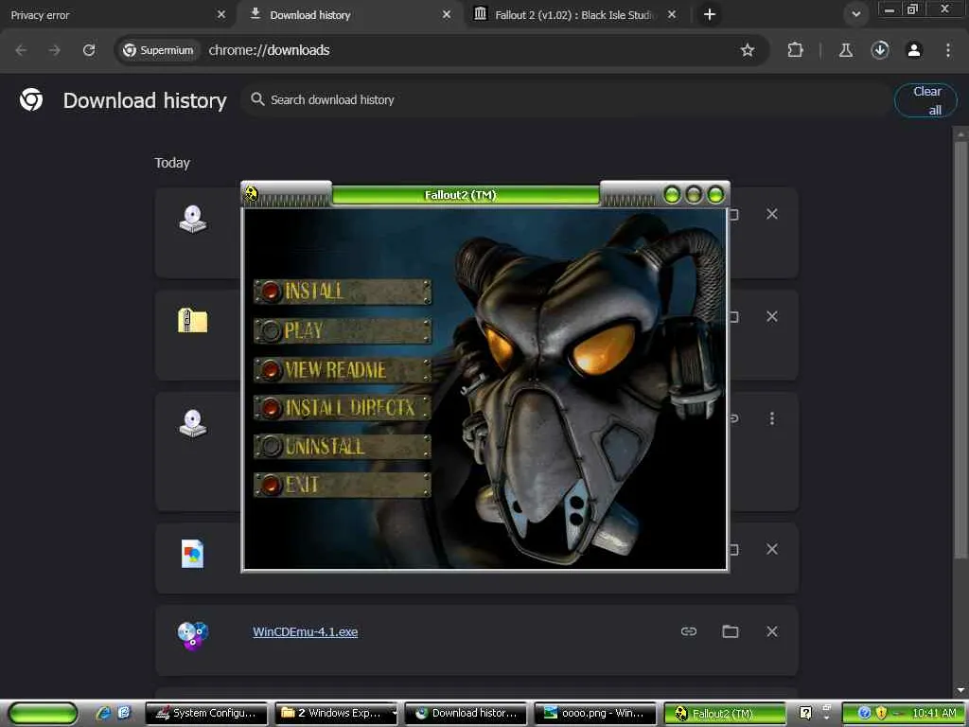Click the WinCDEmu discs file icon
Screen dimensions: 969x727
pyautogui.click(x=193, y=635)
